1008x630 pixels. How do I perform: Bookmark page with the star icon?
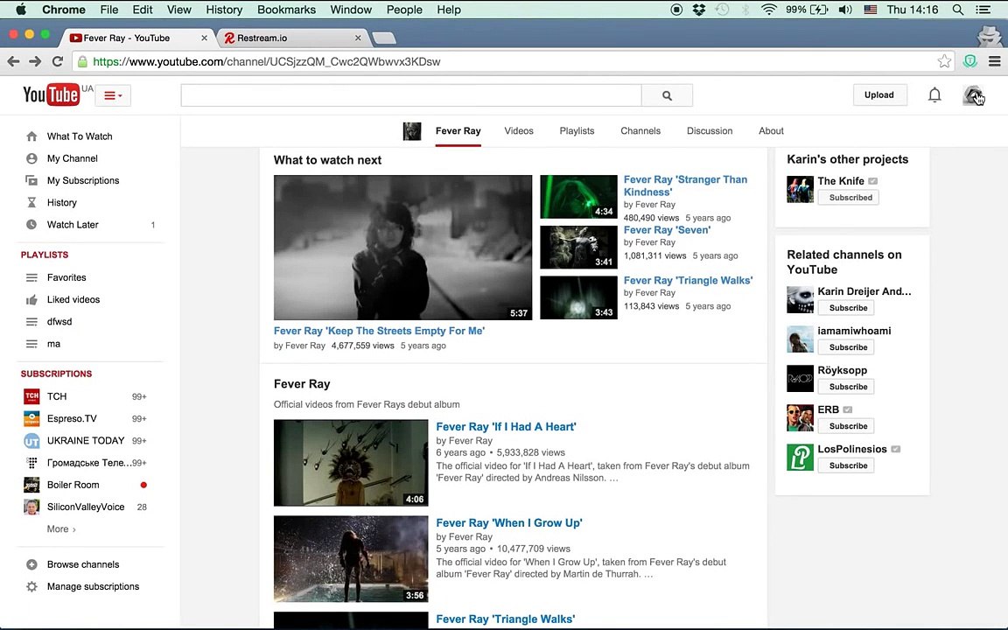coord(944,61)
